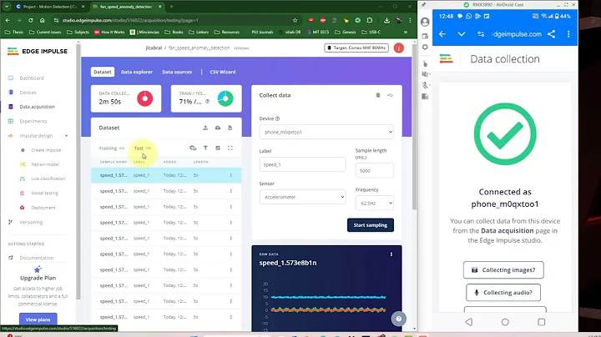The width and height of the screenshot is (601, 337).
Task: Open the Books bookmarks folder
Action: tap(174, 33)
